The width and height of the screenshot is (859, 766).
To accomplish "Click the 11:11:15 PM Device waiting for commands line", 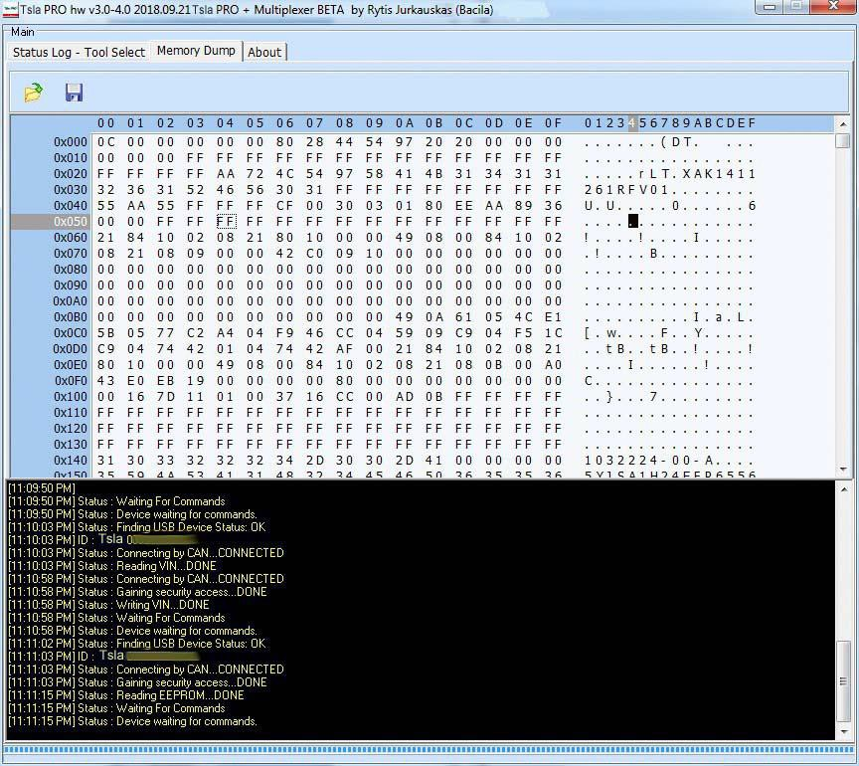I will pyautogui.click(x=132, y=721).
